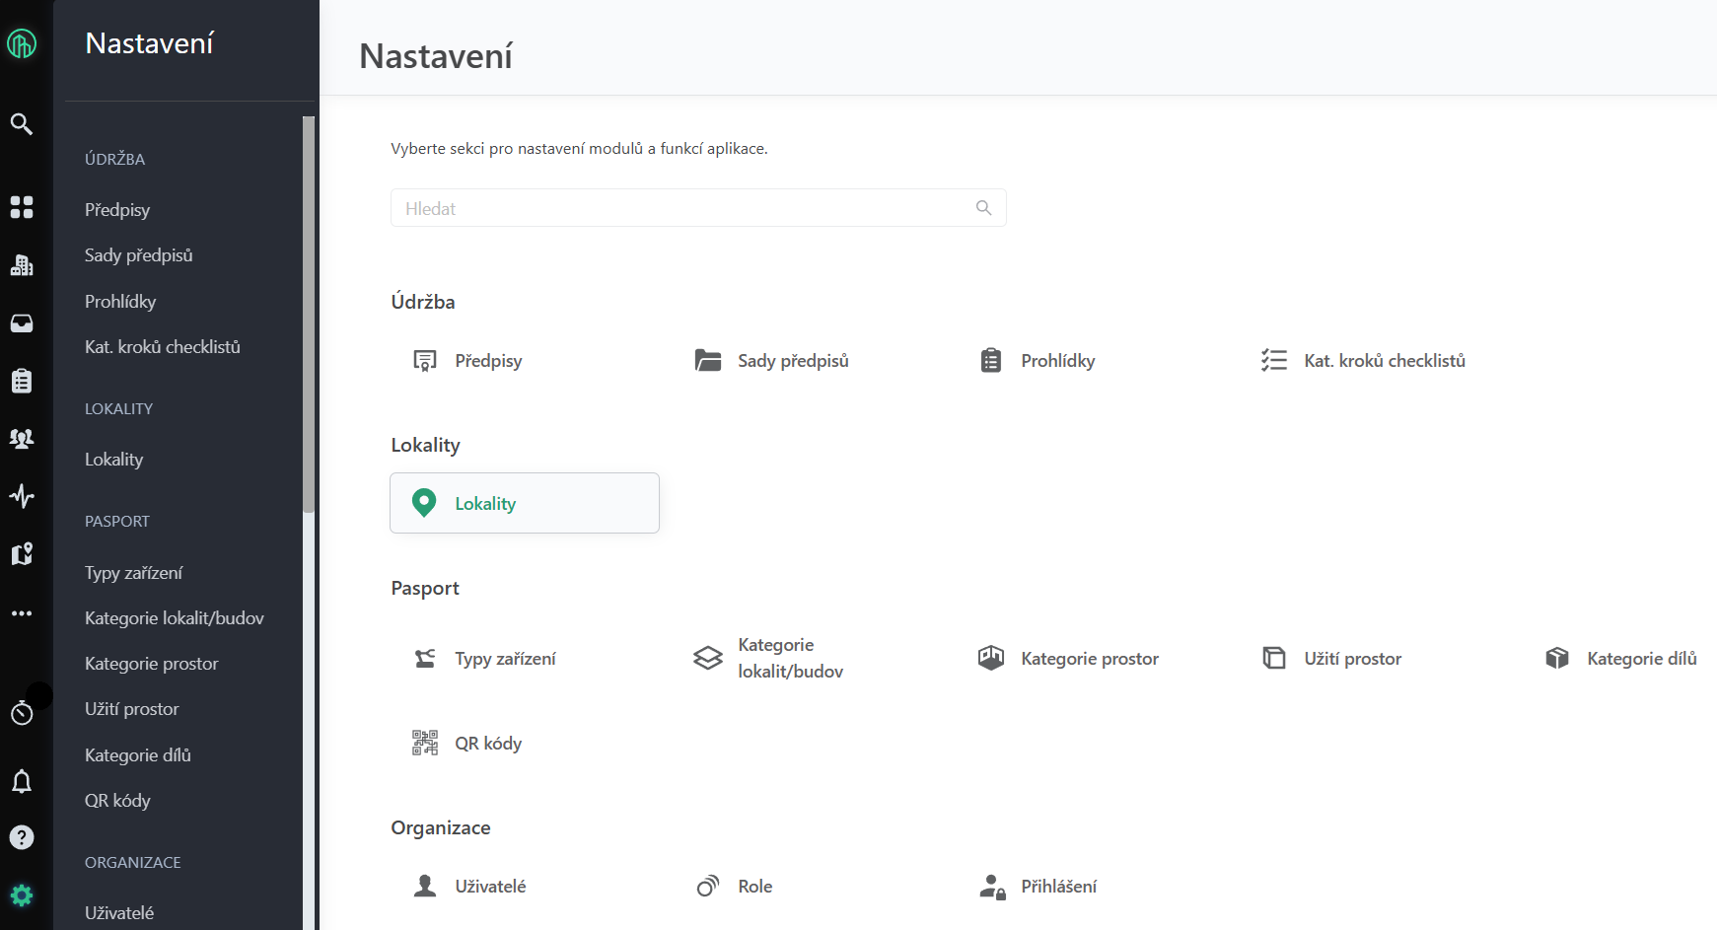1717x930 pixels.
Task: Open the help question mark icon
Action: (22, 837)
